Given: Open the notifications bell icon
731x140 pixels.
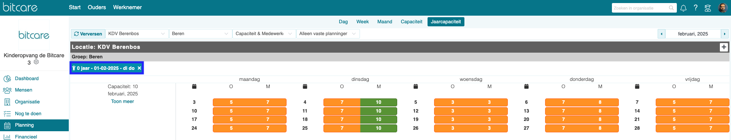Looking at the screenshot, I should coord(683,8).
